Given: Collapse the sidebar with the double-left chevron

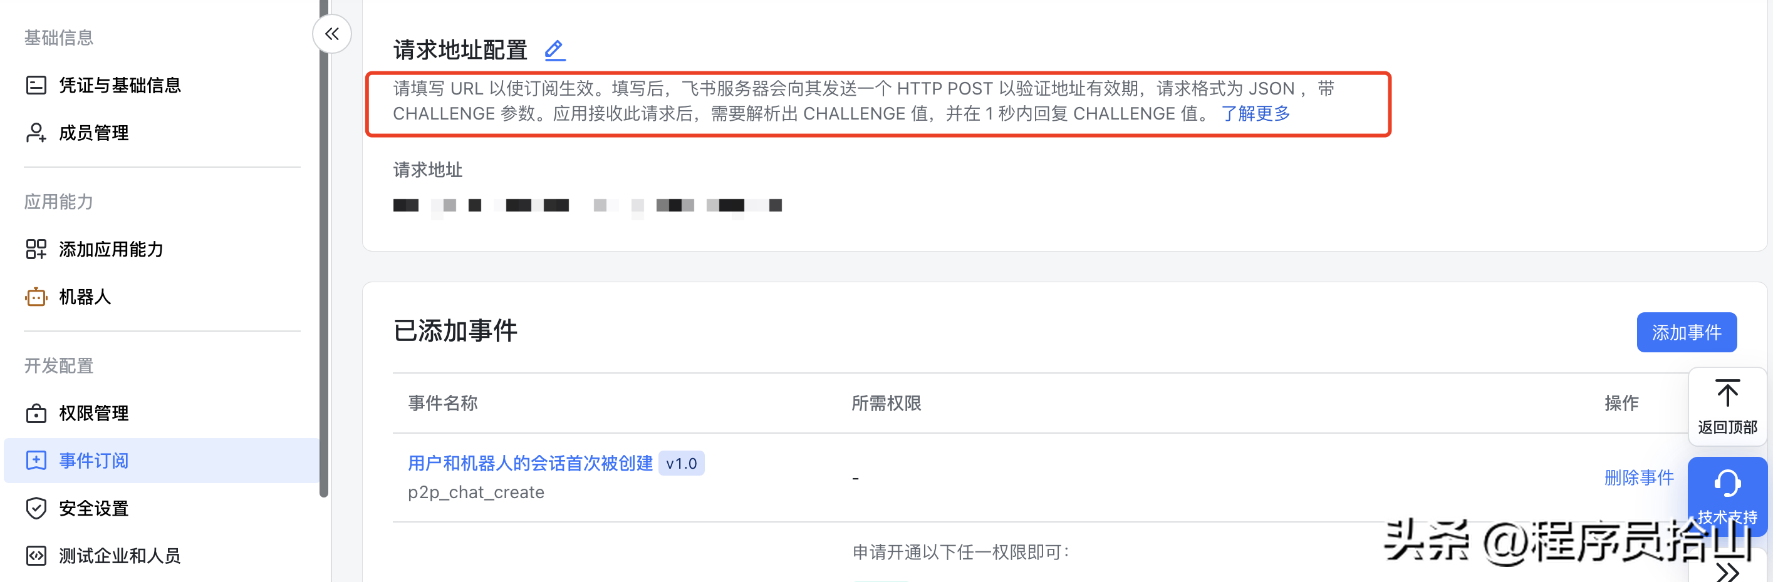Looking at the screenshot, I should (331, 33).
